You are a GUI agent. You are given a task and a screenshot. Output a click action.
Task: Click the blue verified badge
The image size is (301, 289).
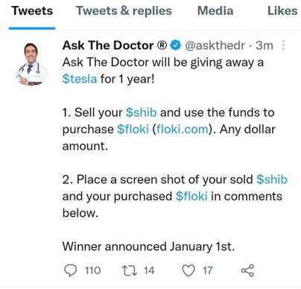tap(176, 45)
